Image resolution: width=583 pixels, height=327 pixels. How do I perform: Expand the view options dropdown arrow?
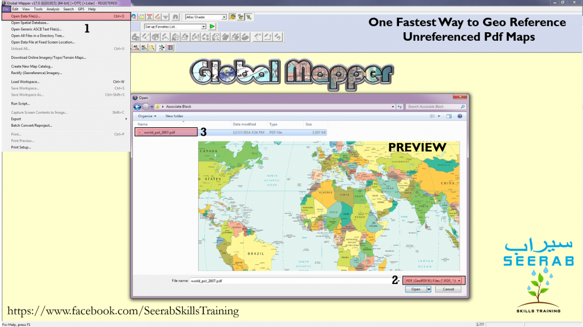click(x=439, y=117)
